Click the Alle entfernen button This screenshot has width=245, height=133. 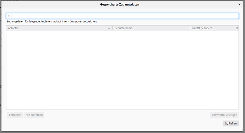click(x=34, y=115)
